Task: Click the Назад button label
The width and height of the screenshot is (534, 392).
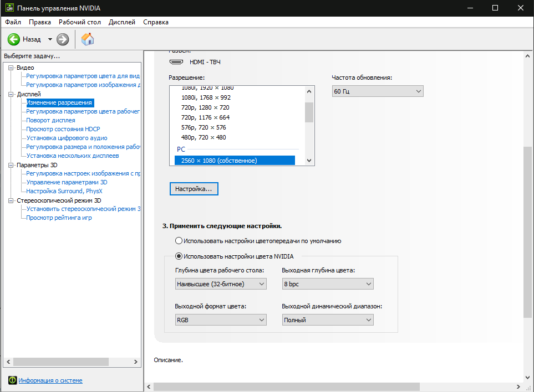Action: click(x=32, y=39)
